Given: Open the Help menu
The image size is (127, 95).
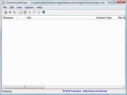Looking at the screenshot, I should [x=39, y=7].
